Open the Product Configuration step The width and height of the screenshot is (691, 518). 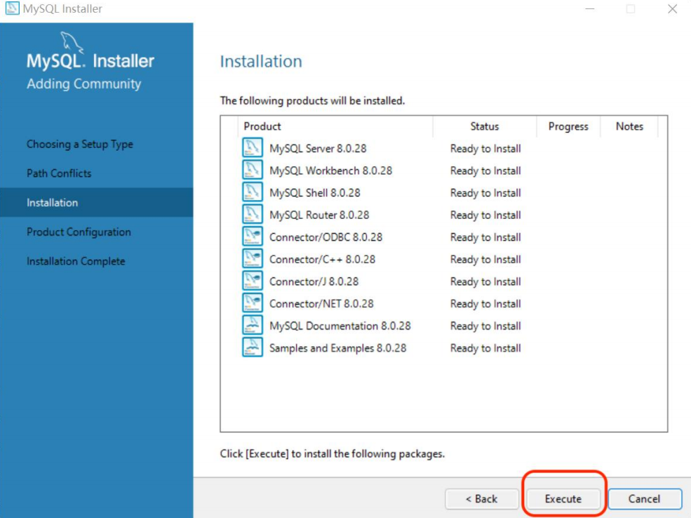[x=79, y=232]
